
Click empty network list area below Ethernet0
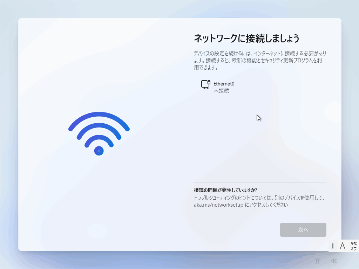260,137
